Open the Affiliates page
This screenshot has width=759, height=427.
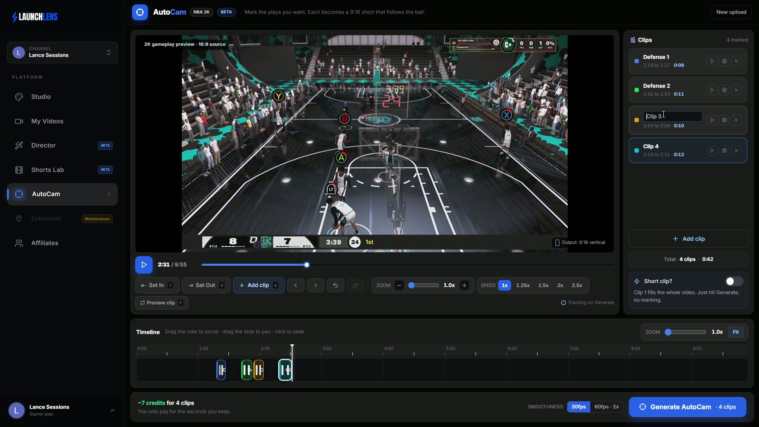click(62, 243)
